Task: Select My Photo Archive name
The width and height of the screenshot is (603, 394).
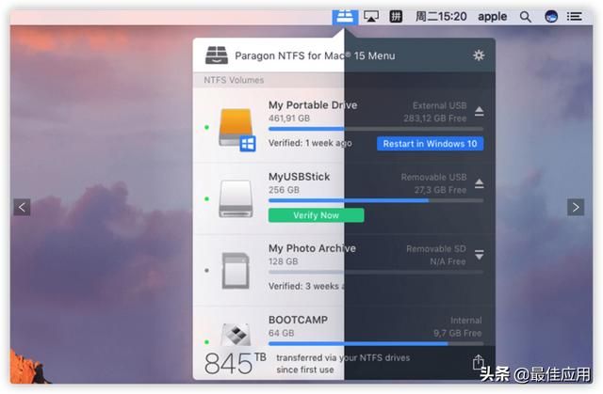Action: coord(312,248)
